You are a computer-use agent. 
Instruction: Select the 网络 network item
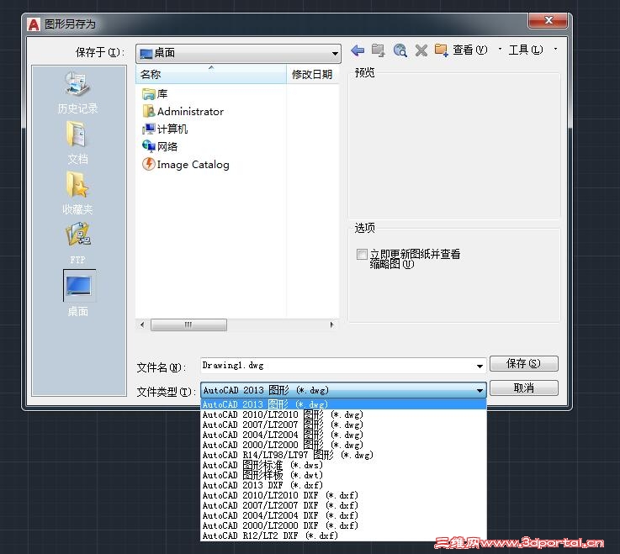[160, 146]
